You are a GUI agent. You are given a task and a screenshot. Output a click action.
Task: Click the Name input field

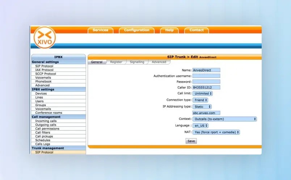click(x=206, y=70)
